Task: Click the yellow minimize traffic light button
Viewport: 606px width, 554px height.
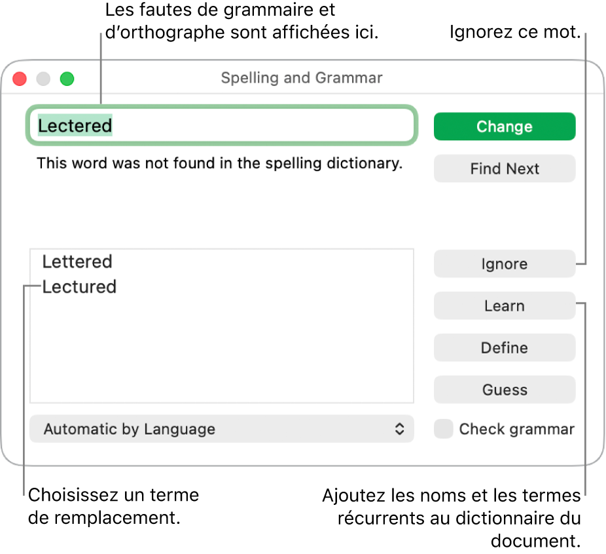Action: (43, 79)
